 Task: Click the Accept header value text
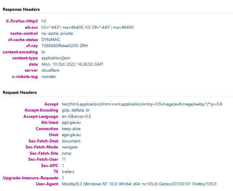coord(142,104)
